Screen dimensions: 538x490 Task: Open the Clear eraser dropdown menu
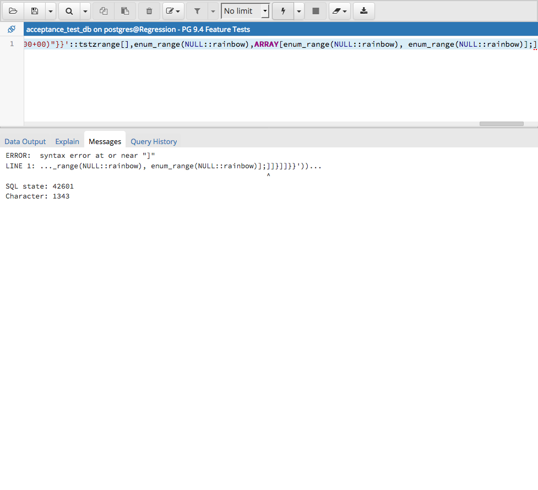340,11
